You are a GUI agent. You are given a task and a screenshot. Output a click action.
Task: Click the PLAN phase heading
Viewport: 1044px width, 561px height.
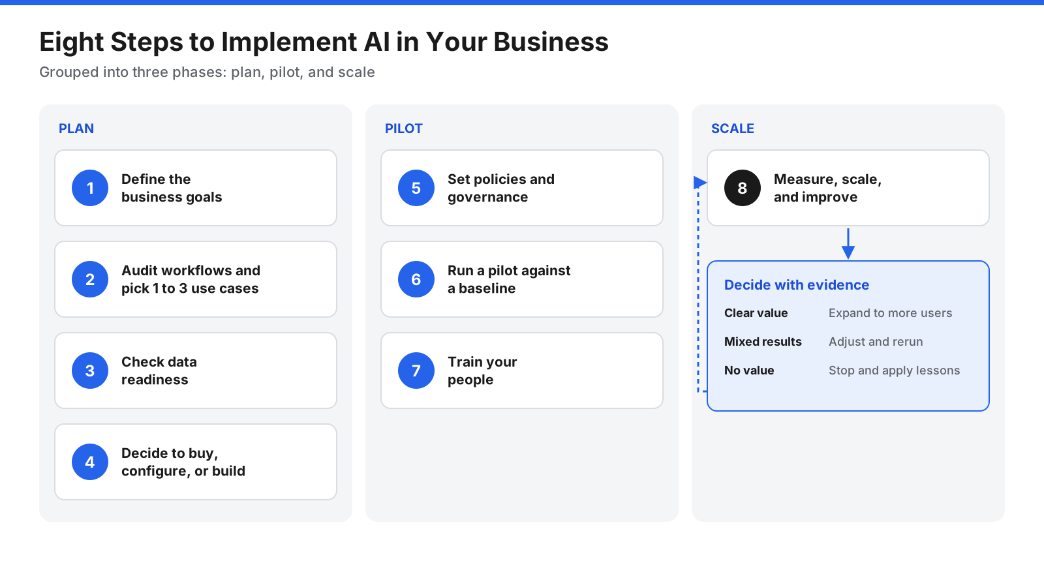pos(76,129)
